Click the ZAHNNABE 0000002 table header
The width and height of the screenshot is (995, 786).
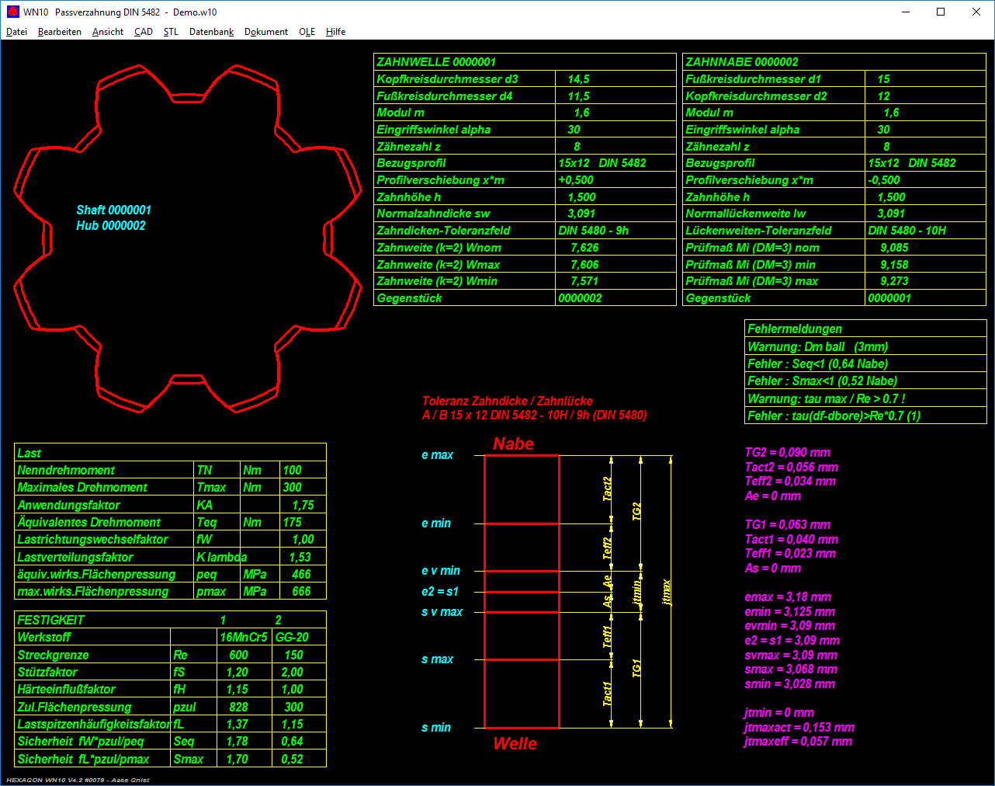point(741,62)
